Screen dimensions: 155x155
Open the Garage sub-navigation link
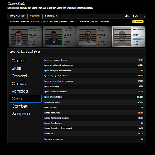(x=64, y=22)
